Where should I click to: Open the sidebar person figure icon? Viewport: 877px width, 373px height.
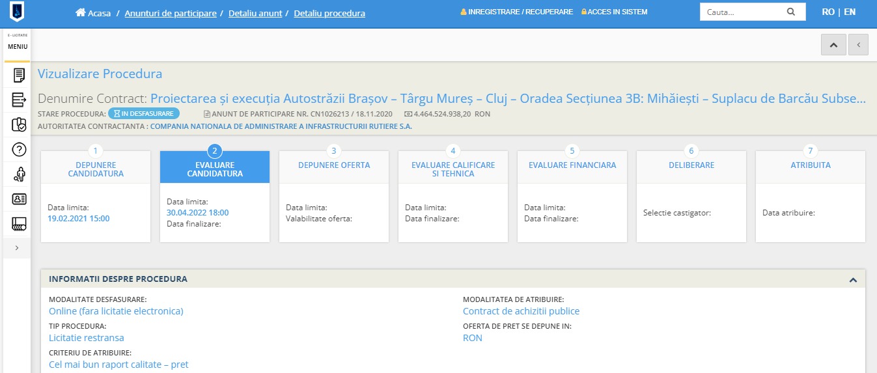pyautogui.click(x=19, y=174)
